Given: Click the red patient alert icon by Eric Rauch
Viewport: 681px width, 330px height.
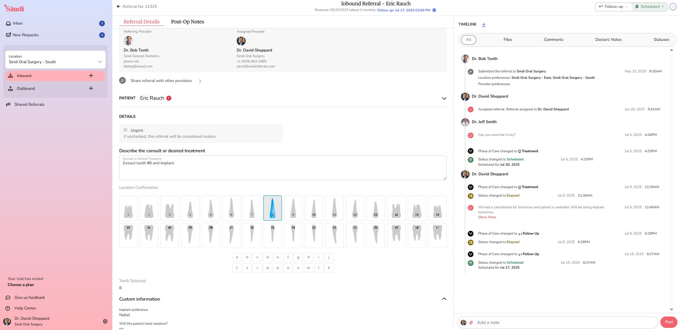Looking at the screenshot, I should [169, 98].
